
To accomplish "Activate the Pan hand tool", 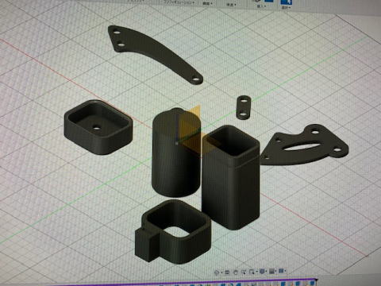I will 236,272.
